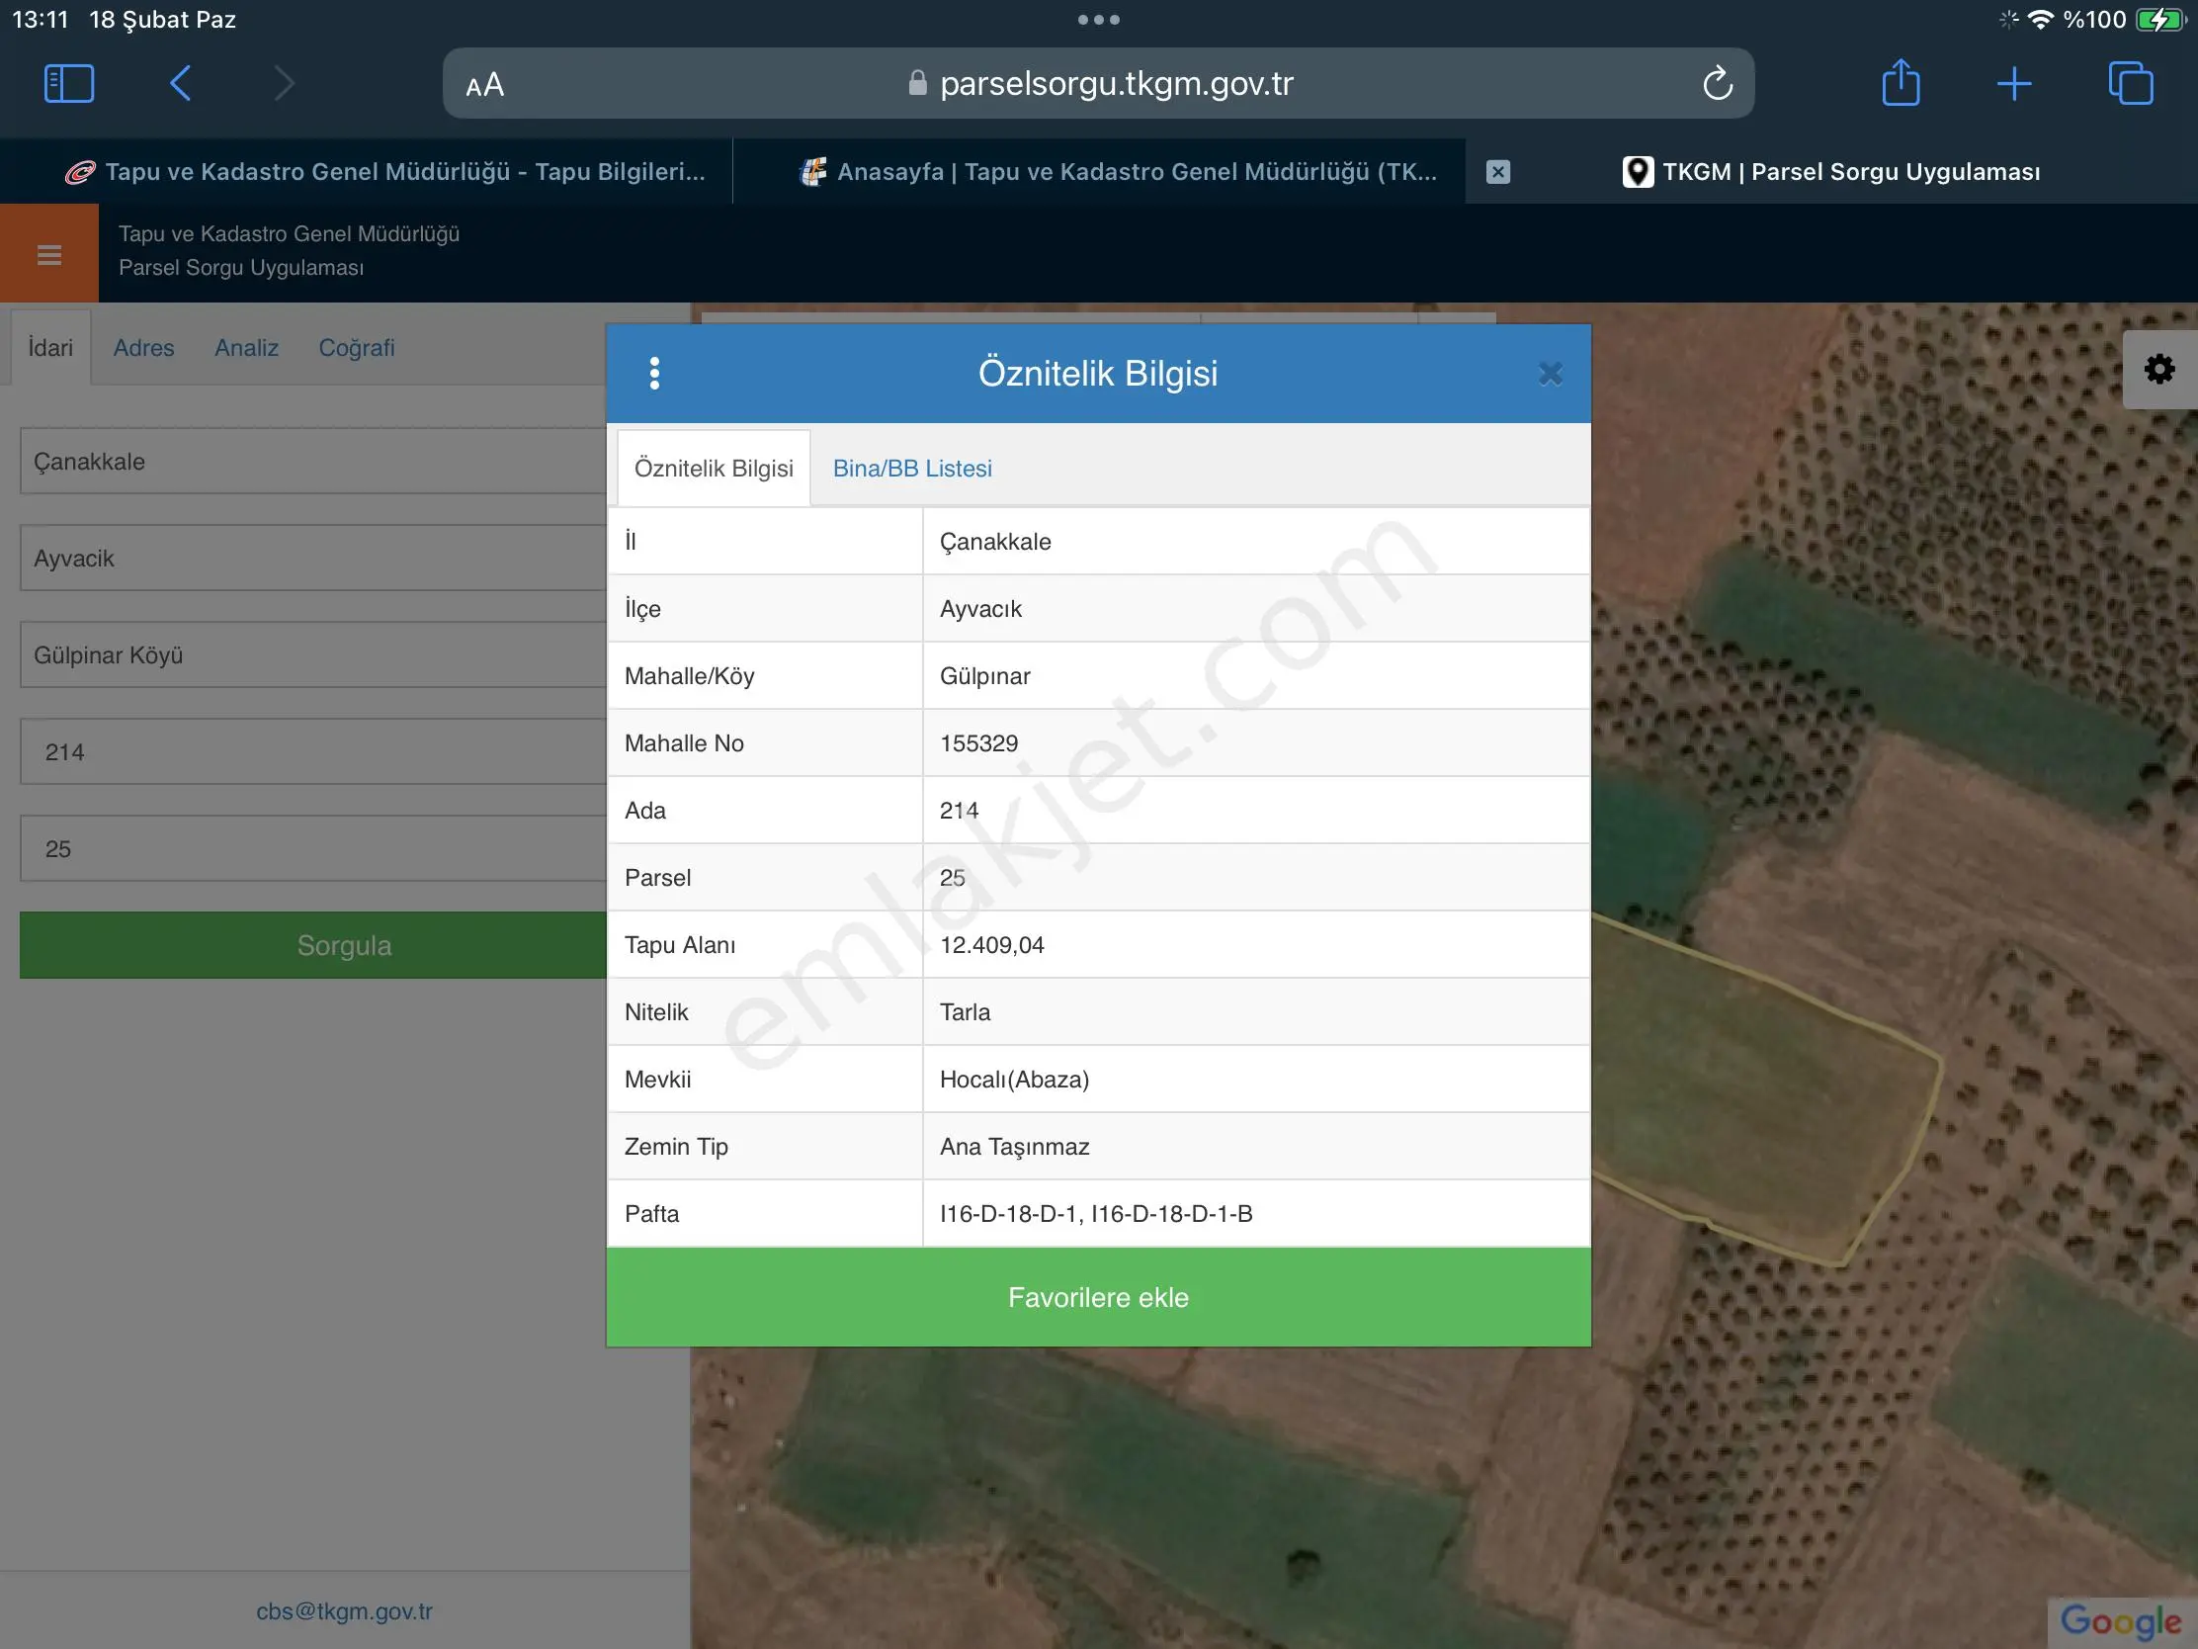Close the current tab with X icon

(1498, 172)
